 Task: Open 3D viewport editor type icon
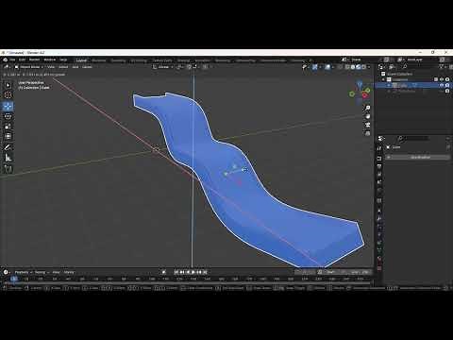coord(6,67)
